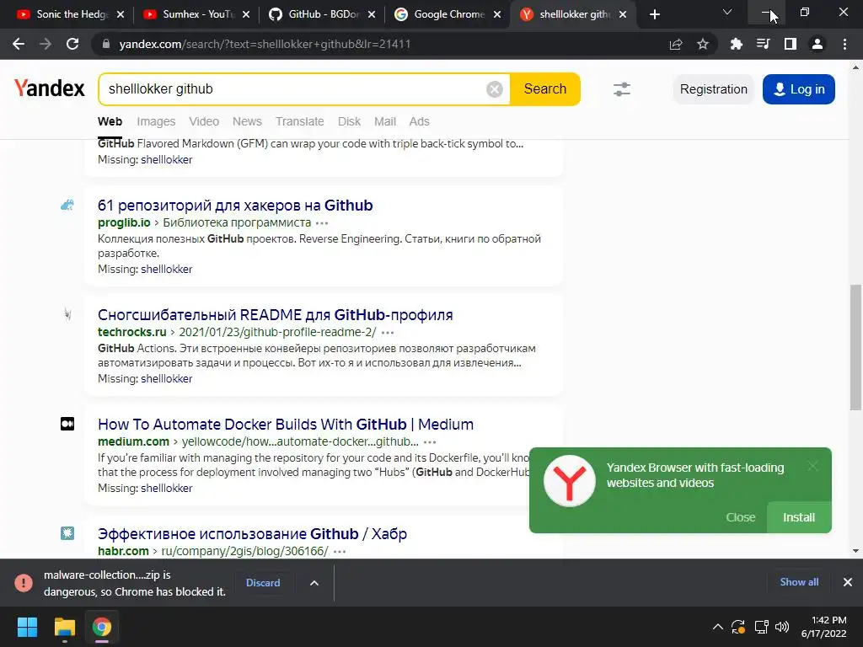Click the Log in button

click(799, 89)
